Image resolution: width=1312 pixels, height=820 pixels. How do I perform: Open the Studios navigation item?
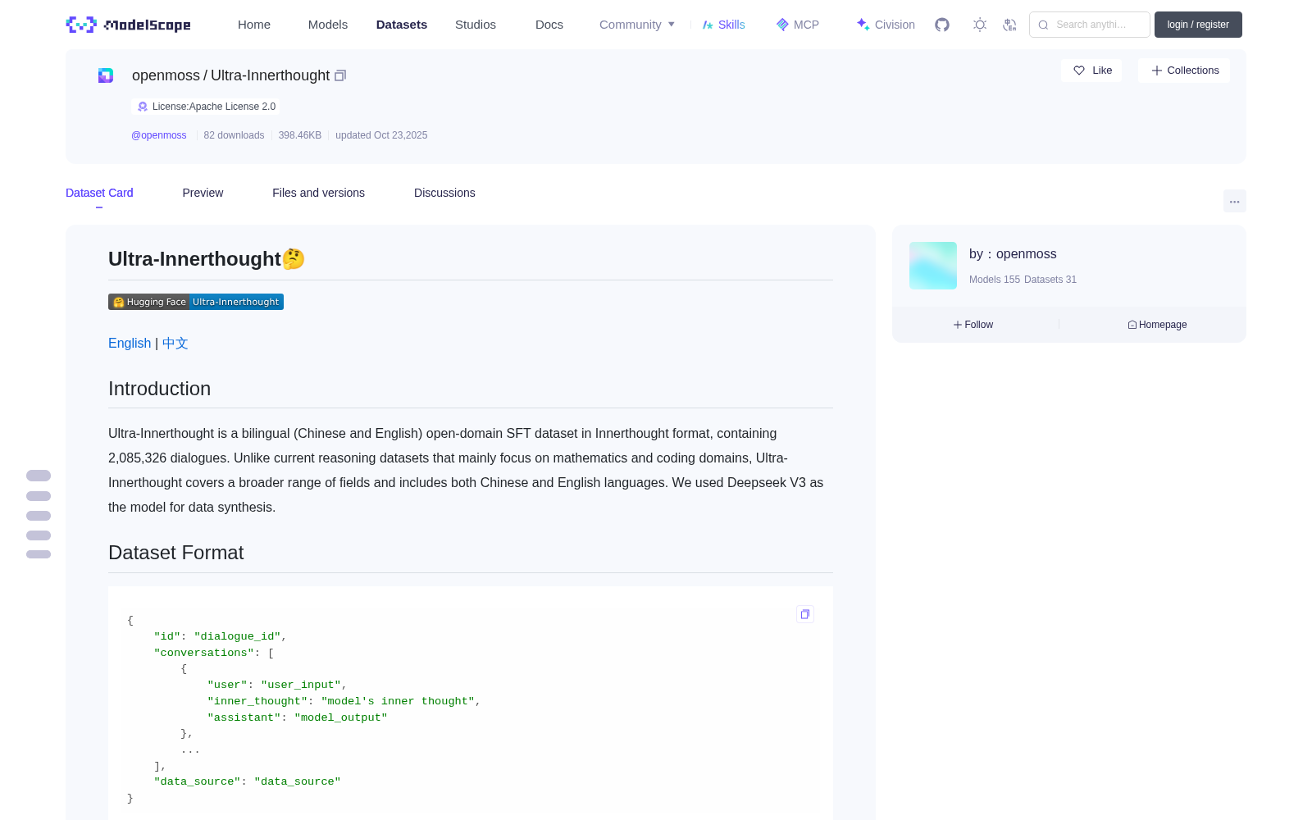click(x=476, y=25)
